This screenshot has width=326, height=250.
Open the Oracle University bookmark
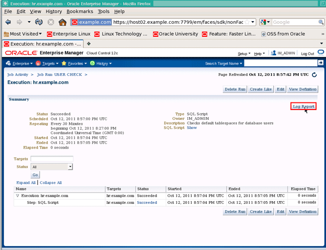pos(175,34)
